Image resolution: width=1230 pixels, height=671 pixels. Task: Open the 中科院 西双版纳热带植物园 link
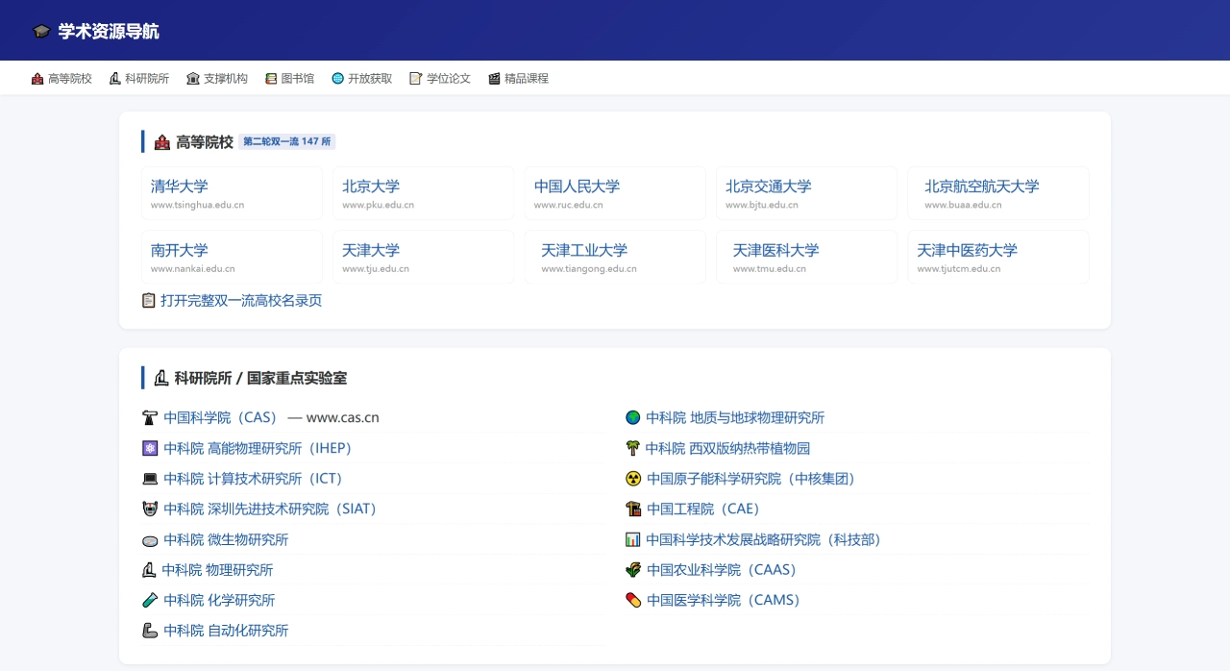tap(727, 448)
